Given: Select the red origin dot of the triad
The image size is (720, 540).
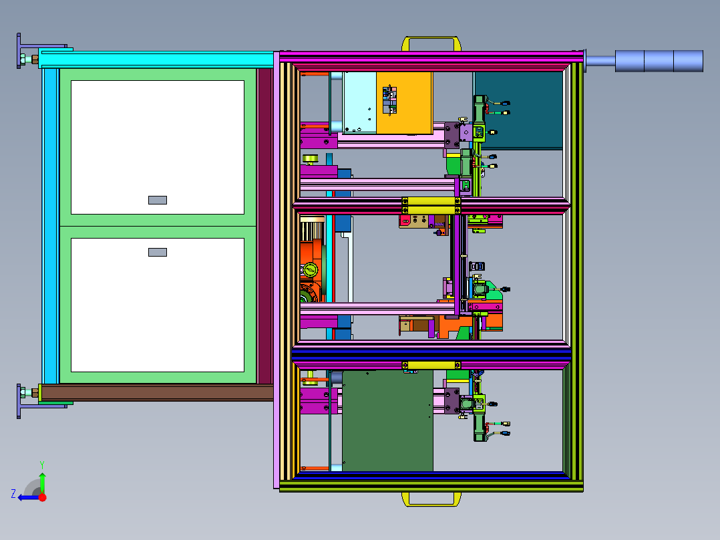Looking at the screenshot, I should [x=43, y=497].
